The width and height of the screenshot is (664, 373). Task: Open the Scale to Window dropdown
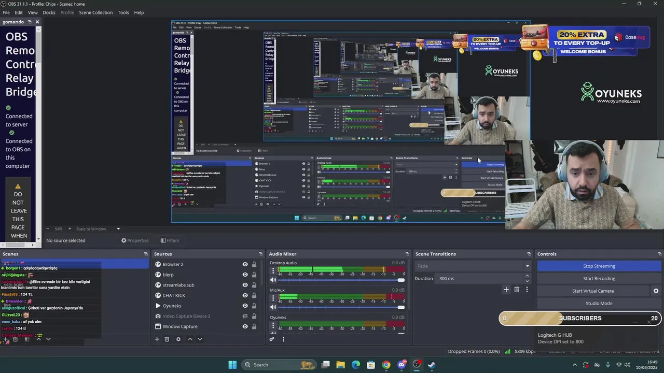[98, 228]
